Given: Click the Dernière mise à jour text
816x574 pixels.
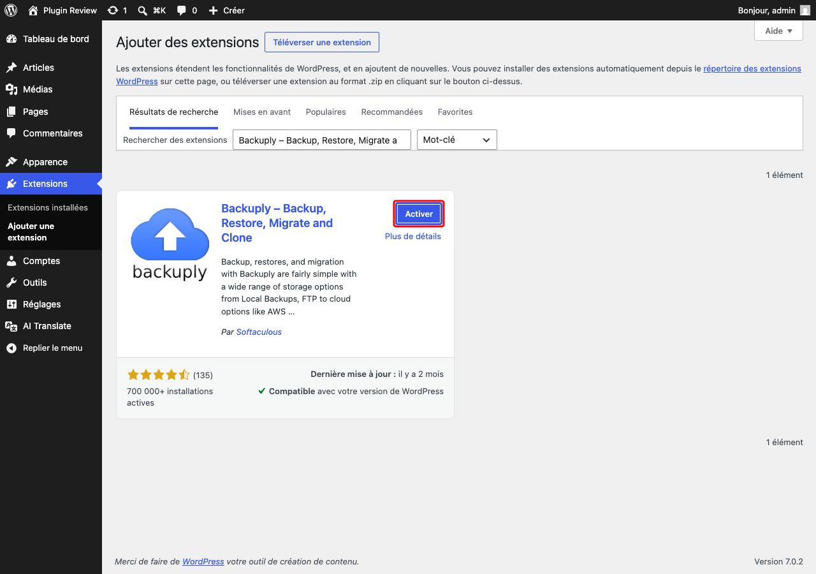Looking at the screenshot, I should pos(377,374).
